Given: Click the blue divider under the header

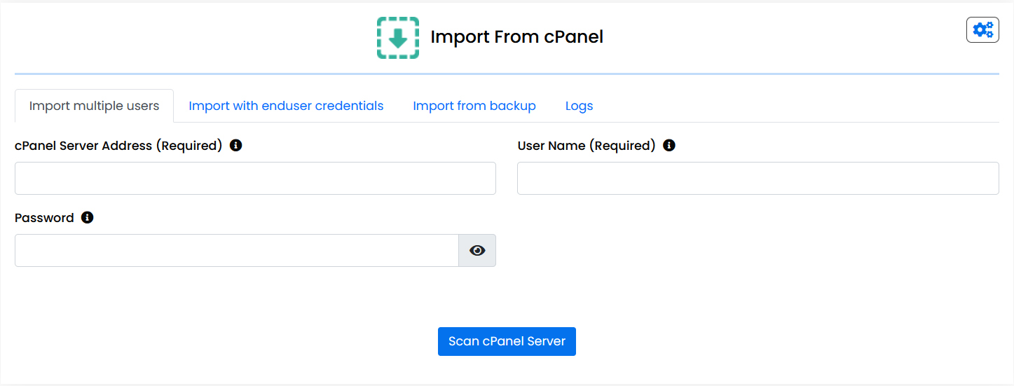Looking at the screenshot, I should click(x=507, y=74).
